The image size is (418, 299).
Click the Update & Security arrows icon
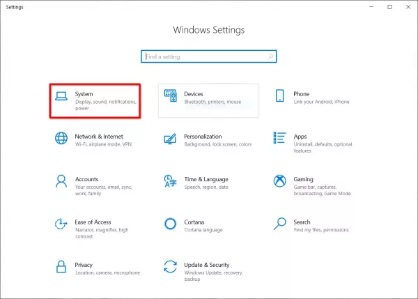171,266
